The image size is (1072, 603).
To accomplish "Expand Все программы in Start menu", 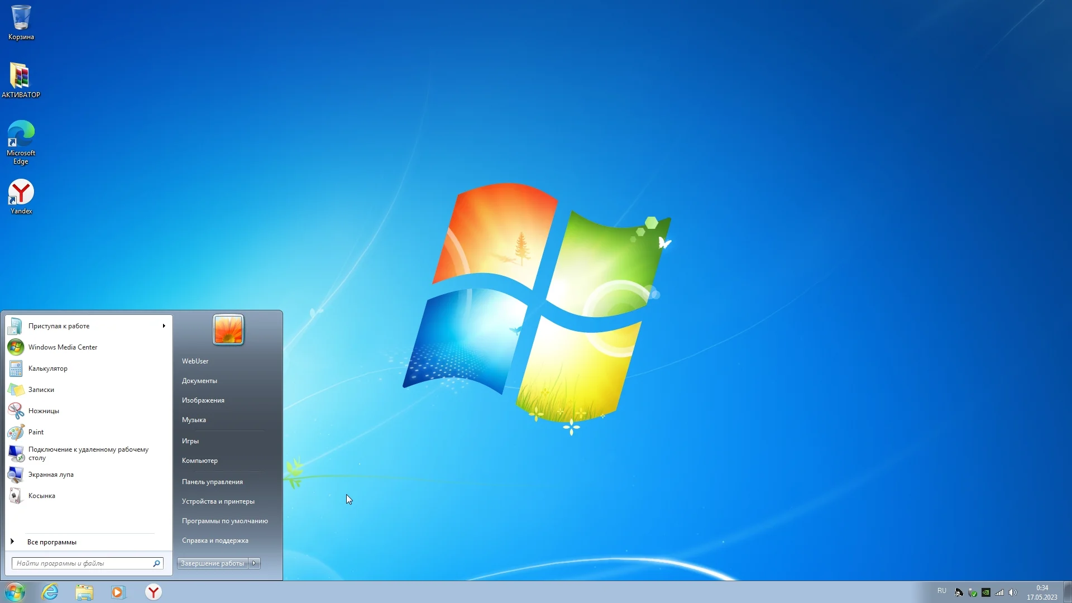I will tap(51, 542).
